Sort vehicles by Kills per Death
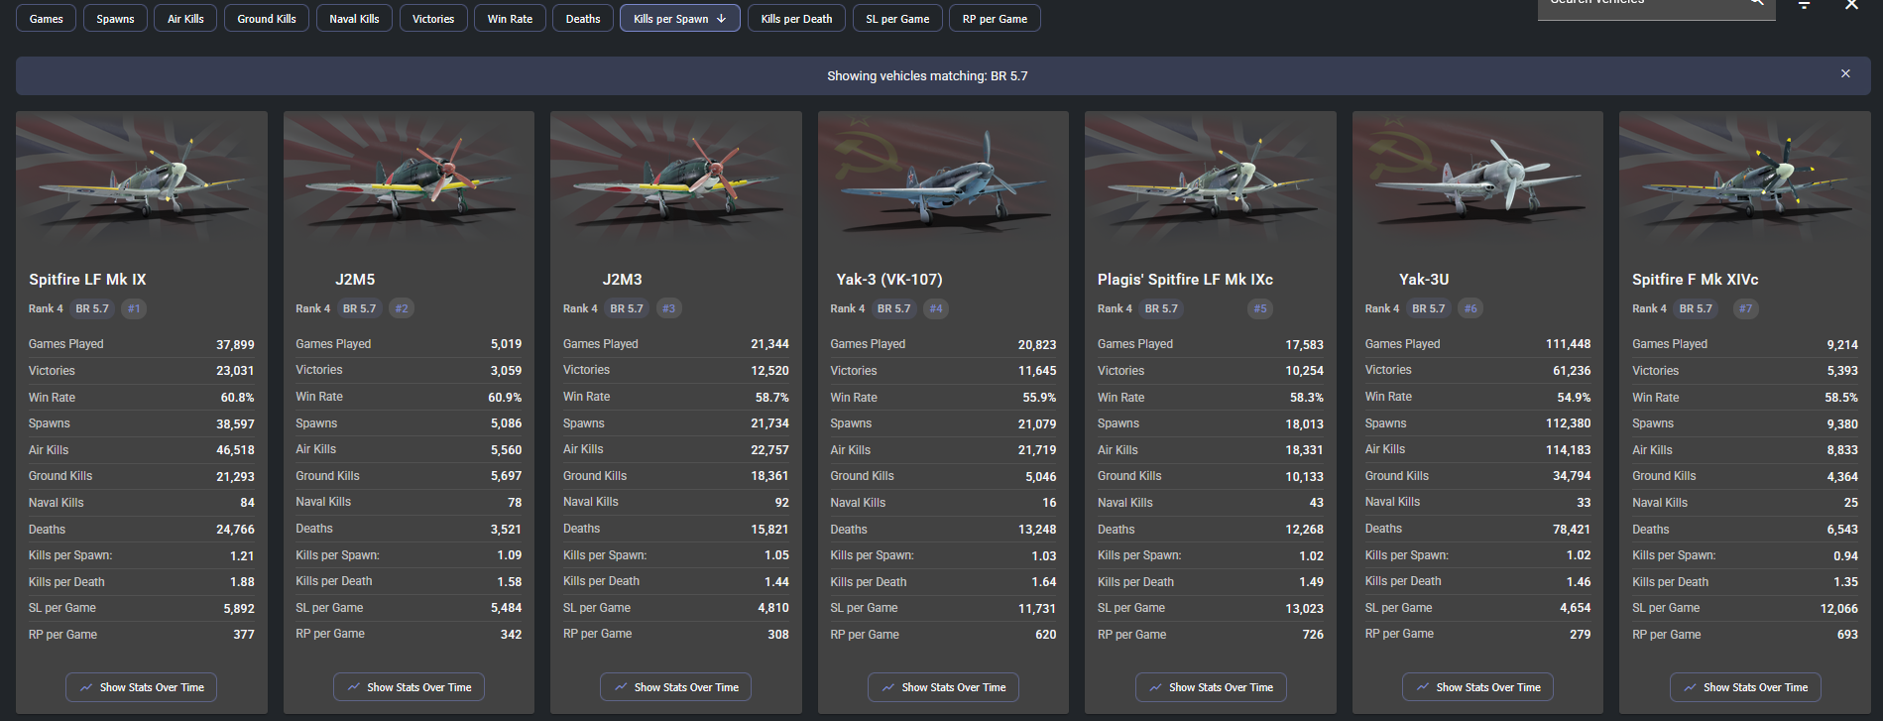Image resolution: width=1883 pixels, height=721 pixels. (796, 19)
